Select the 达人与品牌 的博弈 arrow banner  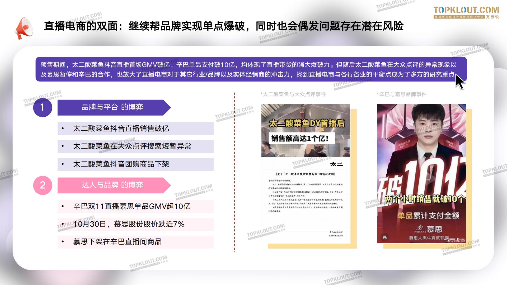point(114,185)
